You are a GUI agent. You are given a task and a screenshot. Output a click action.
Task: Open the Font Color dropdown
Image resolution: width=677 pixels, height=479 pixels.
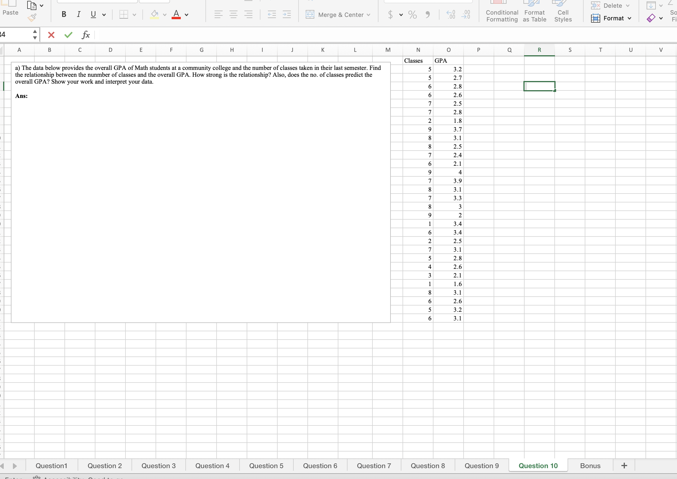(x=187, y=15)
